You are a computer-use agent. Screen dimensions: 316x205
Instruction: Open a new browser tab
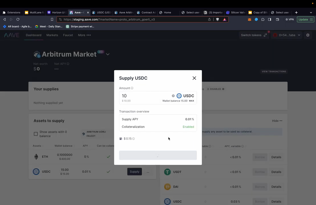coord(296,13)
